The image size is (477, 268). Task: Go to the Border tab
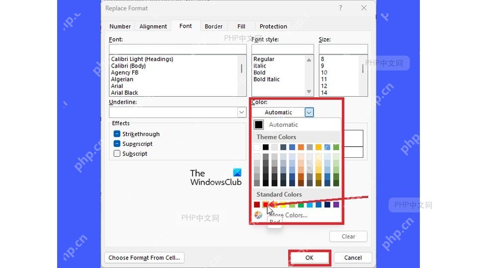coord(214,26)
